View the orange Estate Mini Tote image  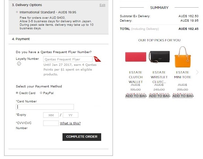(182, 56)
